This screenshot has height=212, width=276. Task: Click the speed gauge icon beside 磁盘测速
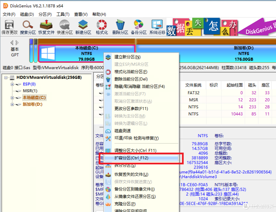coord(108,131)
